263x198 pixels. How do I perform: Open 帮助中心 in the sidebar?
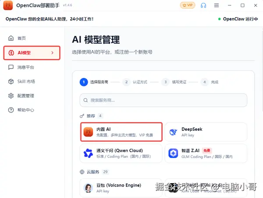point(32,110)
